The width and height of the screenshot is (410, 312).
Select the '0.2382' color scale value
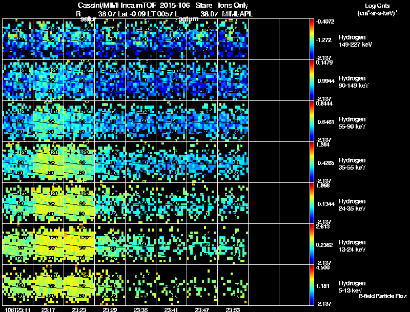324,245
